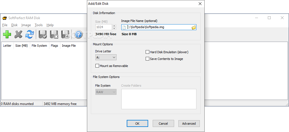Close the Add/Edit Disk dialog
289x132 pixels.
(x=200, y=3)
